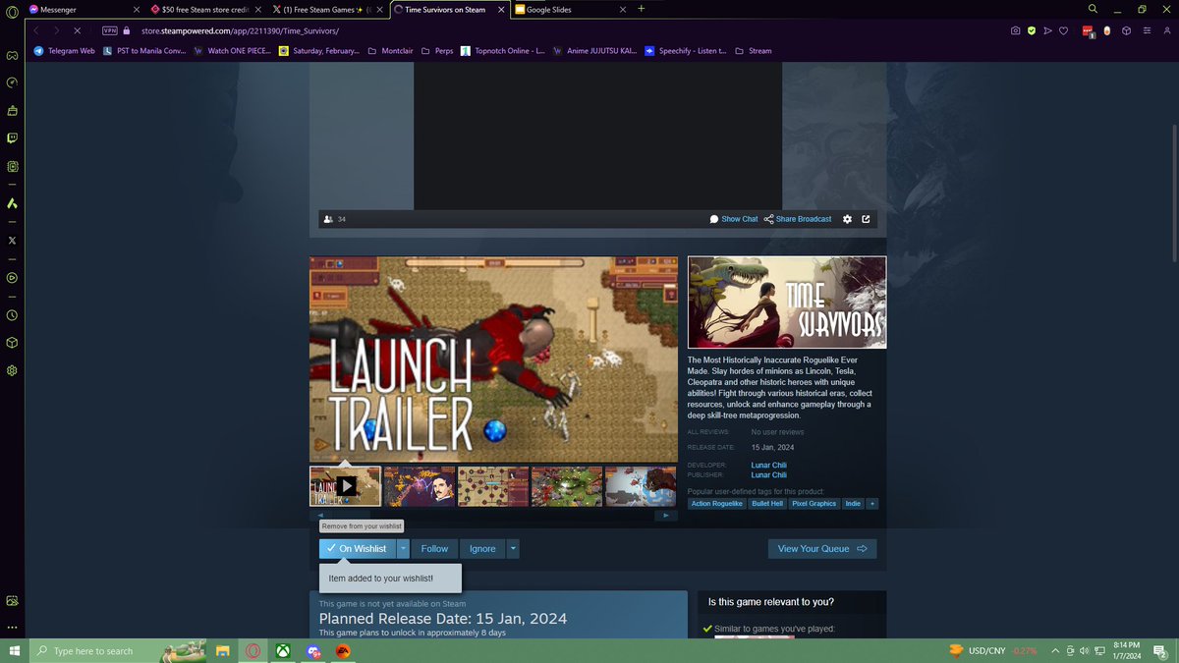1179x663 pixels.
Task: Switch to the Free Steam Games tab
Action: tap(328, 9)
